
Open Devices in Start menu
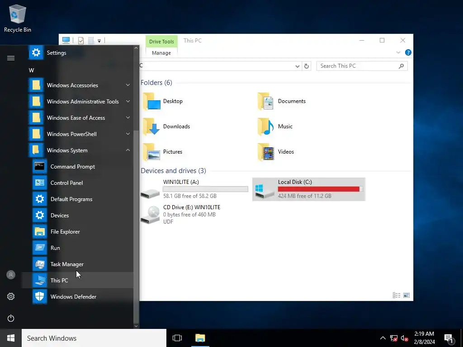[x=78, y=216]
